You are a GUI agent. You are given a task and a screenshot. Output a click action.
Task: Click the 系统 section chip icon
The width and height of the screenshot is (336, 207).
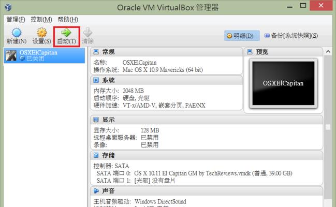96,80
